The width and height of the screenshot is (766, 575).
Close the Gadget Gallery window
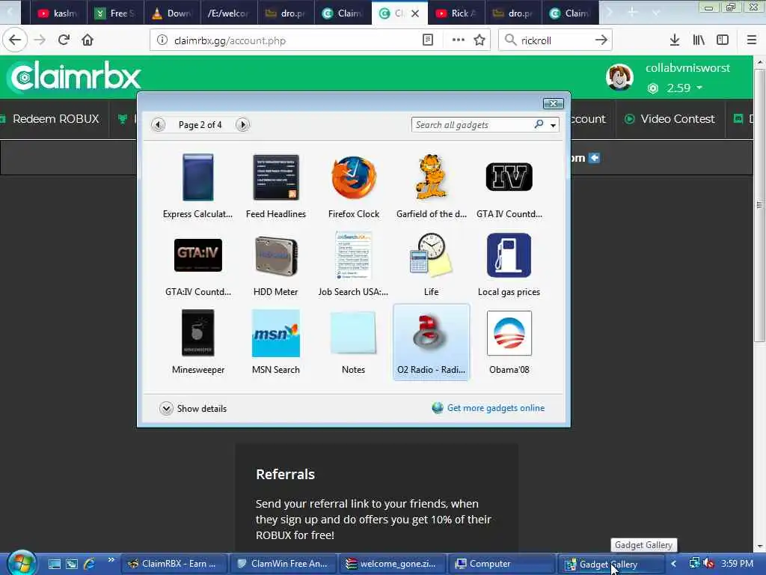554,103
